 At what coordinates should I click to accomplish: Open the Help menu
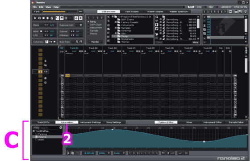point(56,7)
